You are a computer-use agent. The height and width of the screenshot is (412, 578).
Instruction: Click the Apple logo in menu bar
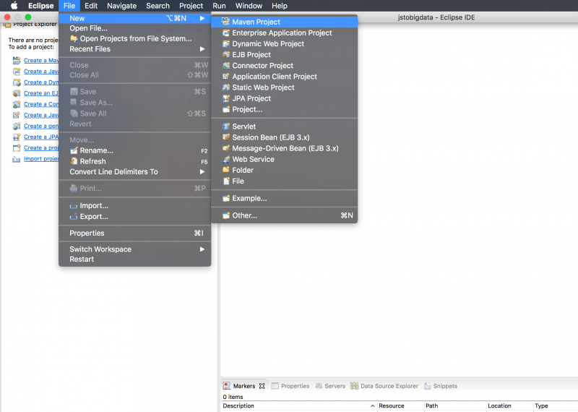coord(14,6)
